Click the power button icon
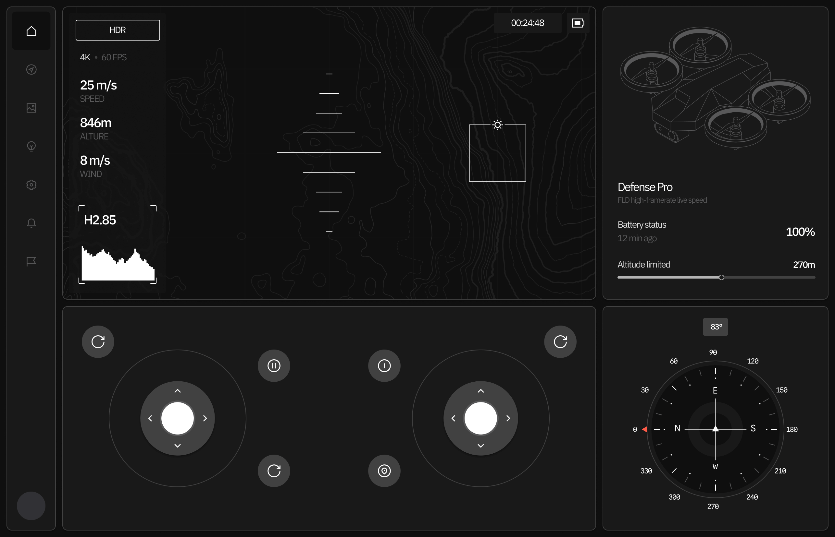Viewport: 835px width, 537px height. (384, 366)
